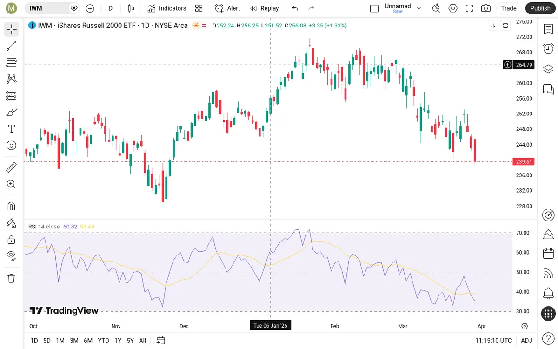Open the Indicators dialog

[x=166, y=8]
